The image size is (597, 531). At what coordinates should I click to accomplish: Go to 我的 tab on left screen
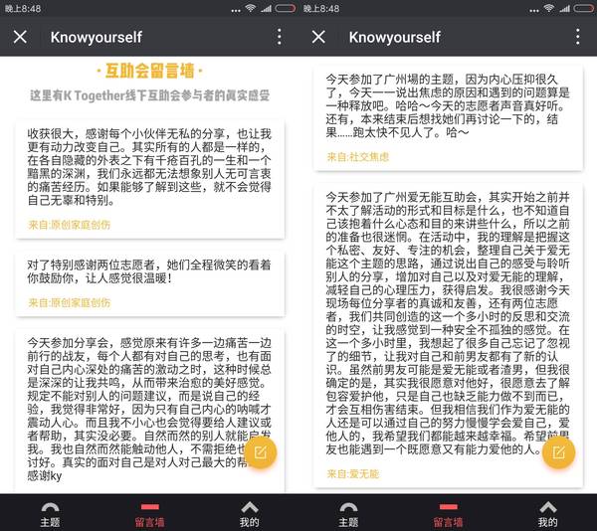click(x=250, y=515)
